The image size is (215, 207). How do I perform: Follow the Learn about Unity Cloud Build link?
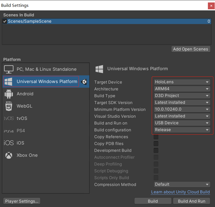click(x=180, y=192)
